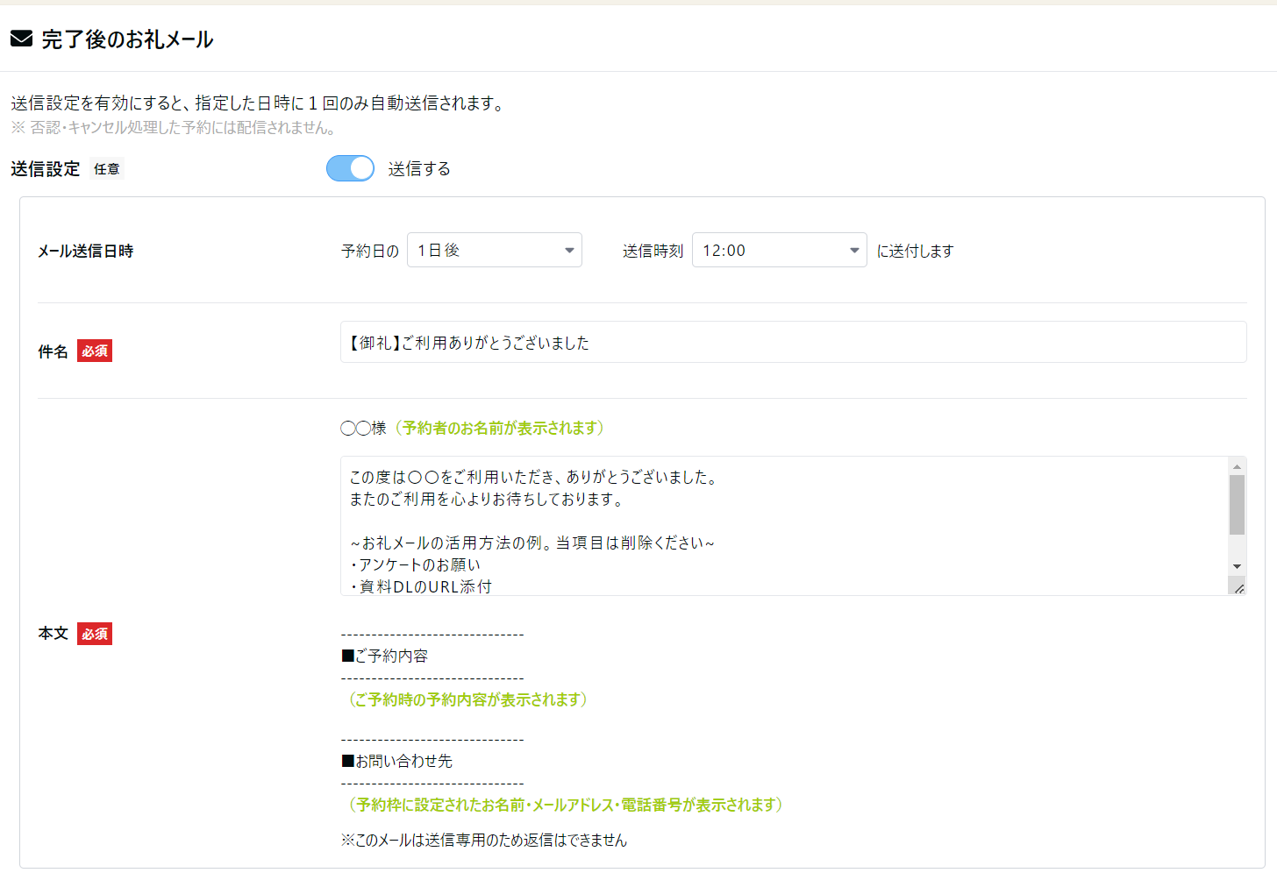Open the 12:00 送信時刻 dropdown
Image resolution: width=1277 pixels, height=887 pixels.
779,250
